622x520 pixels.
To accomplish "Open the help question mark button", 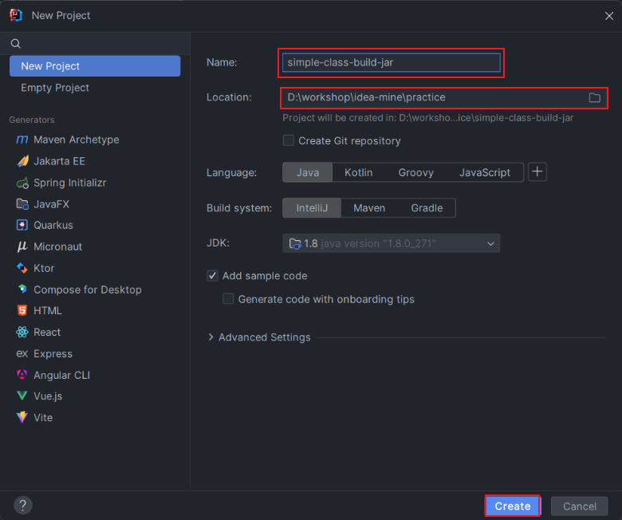I will 22,505.
